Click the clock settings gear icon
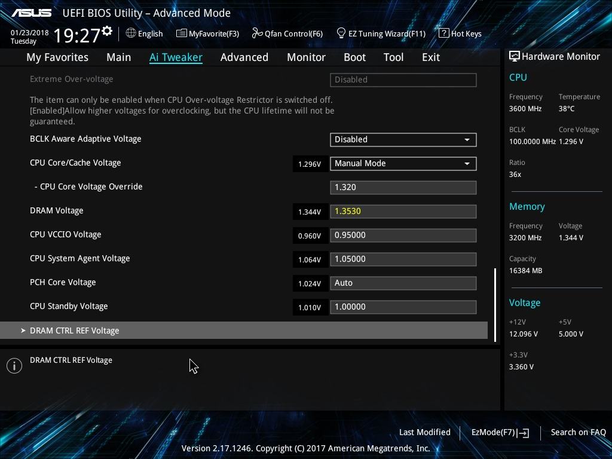 [107, 31]
